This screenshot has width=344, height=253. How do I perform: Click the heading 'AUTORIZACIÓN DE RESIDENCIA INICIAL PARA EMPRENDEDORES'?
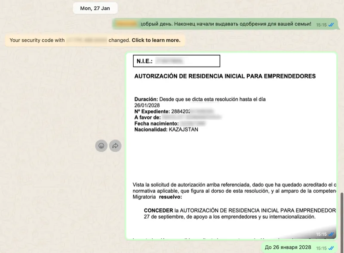pyautogui.click(x=225, y=76)
